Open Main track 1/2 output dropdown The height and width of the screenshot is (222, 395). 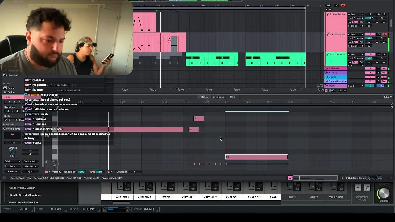(356, 85)
